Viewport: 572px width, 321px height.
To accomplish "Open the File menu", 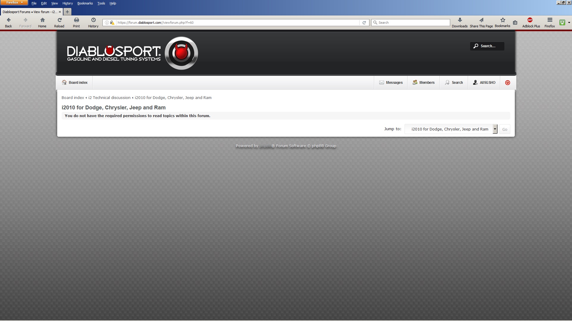I will pyautogui.click(x=34, y=3).
